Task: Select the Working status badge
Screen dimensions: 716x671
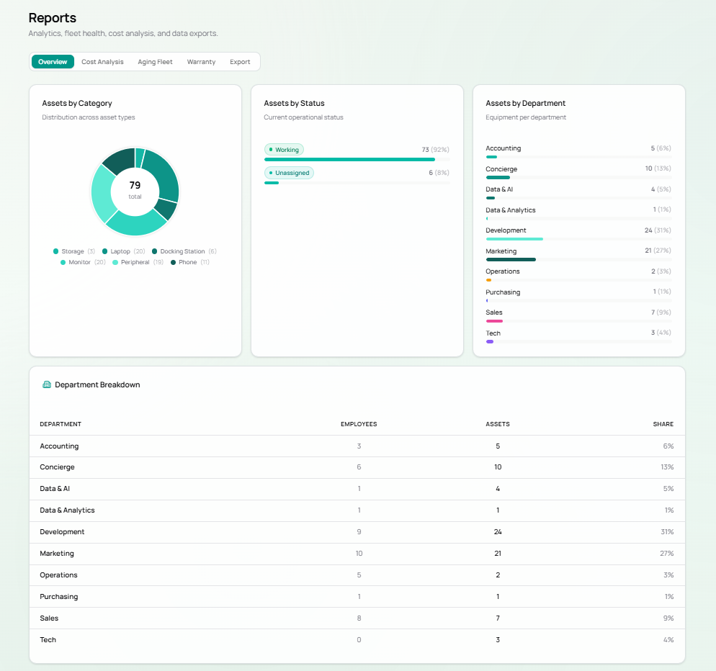Action: pyautogui.click(x=284, y=149)
